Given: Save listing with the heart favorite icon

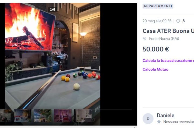Looking at the screenshot, I should (x=178, y=21).
